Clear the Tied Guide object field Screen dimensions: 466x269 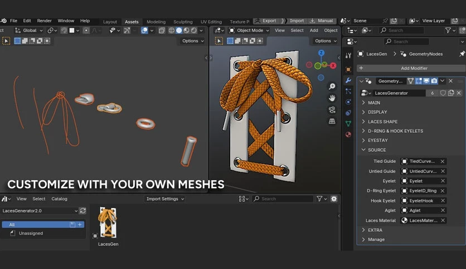(443, 162)
